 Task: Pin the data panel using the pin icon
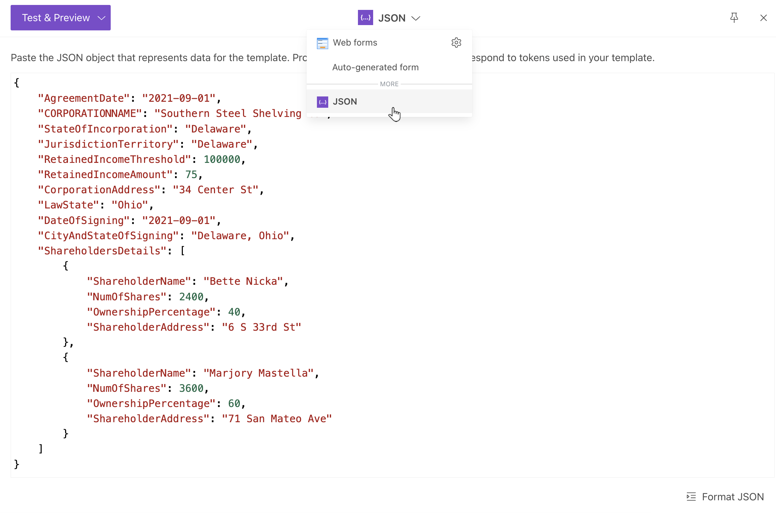734,18
